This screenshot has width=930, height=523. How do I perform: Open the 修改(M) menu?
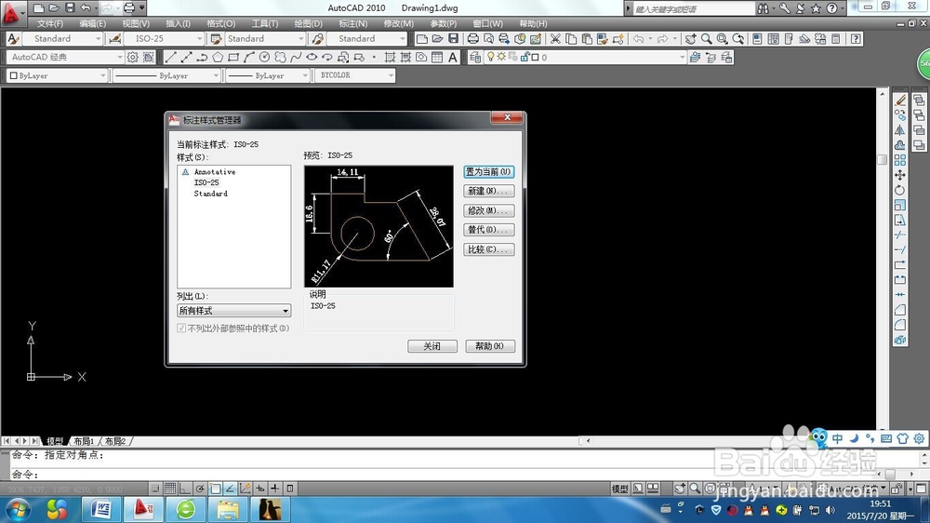[399, 24]
